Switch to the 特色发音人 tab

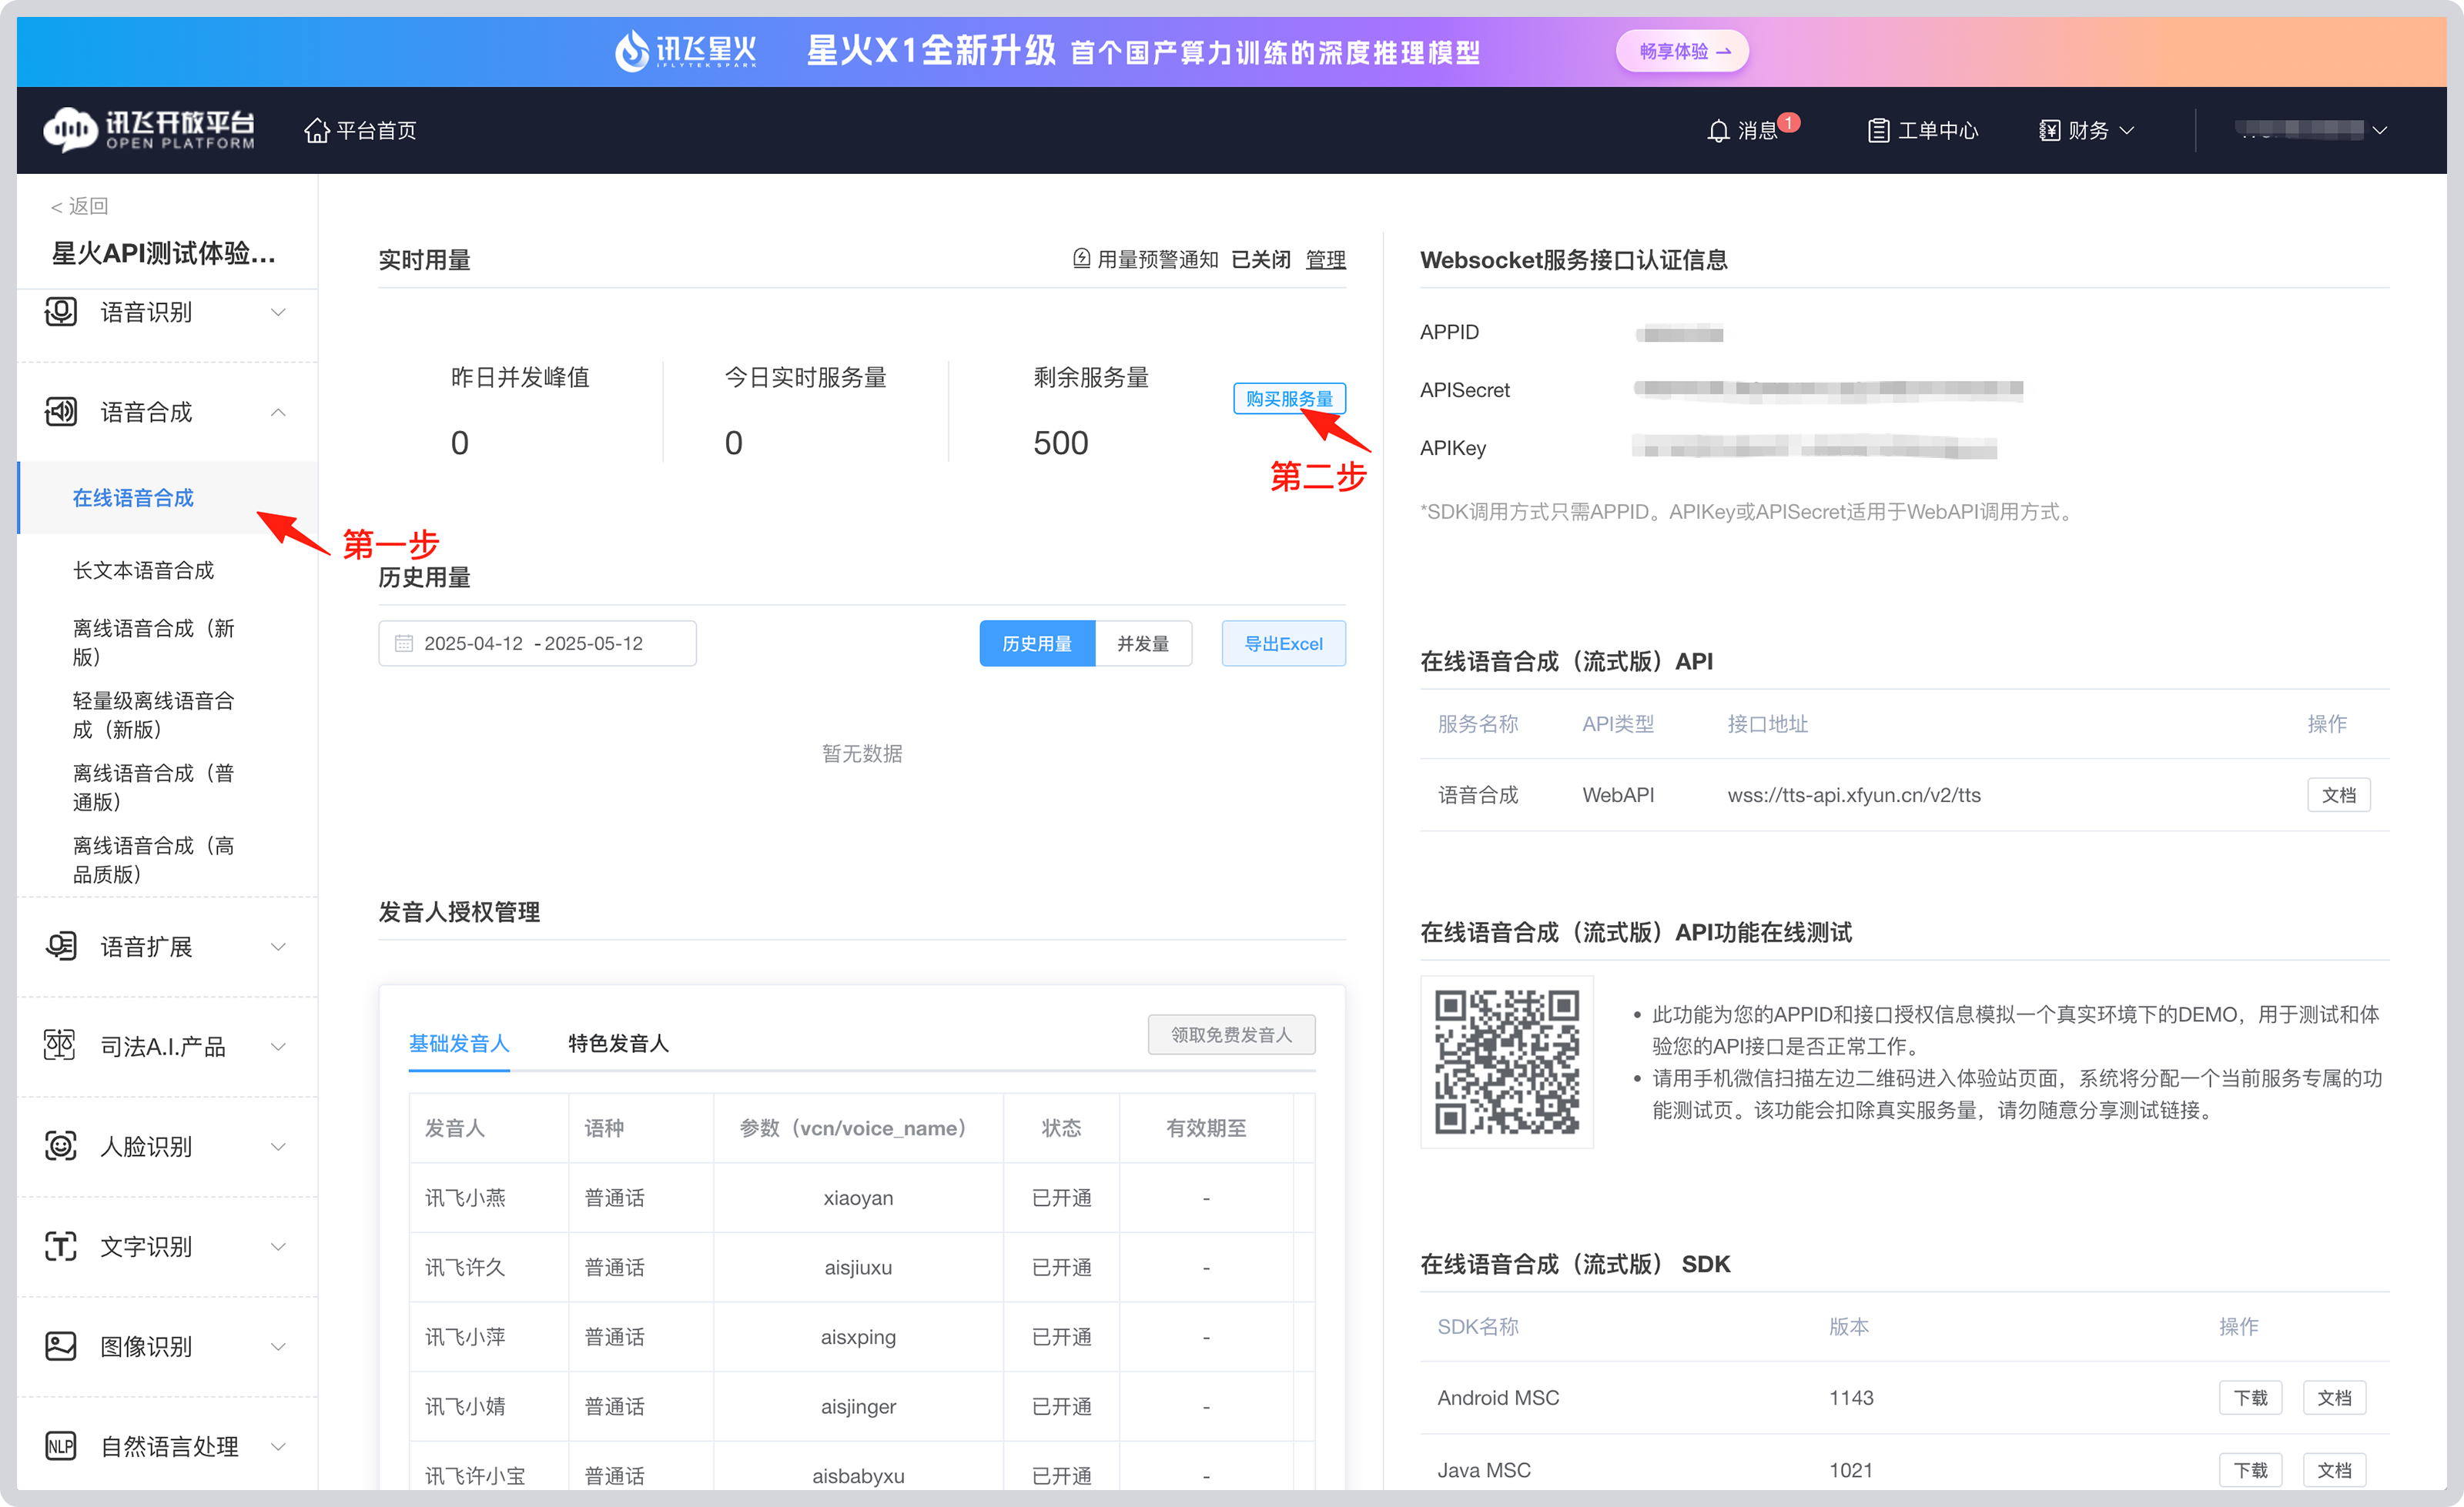tap(617, 1042)
